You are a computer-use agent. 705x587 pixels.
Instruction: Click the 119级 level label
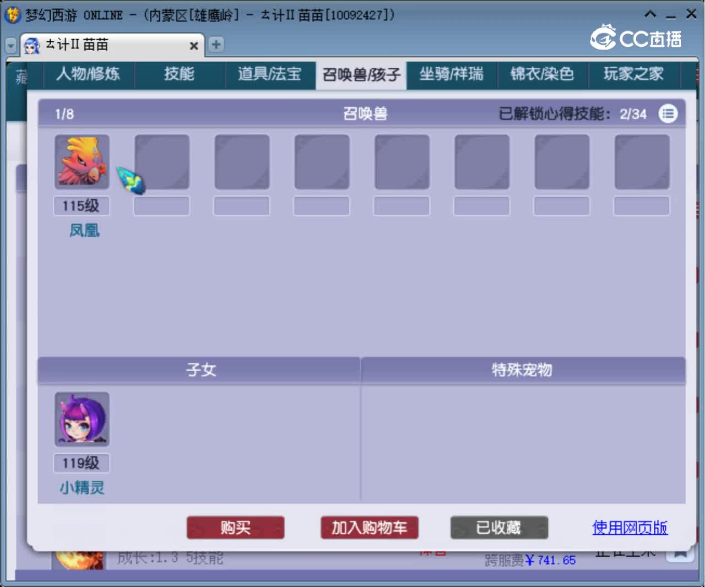click(82, 463)
